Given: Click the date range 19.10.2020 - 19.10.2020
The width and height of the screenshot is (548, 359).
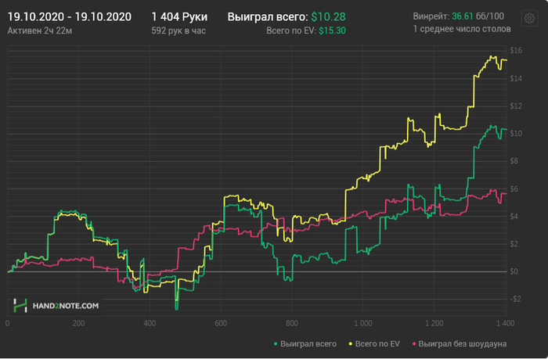Looking at the screenshot, I should (x=70, y=16).
